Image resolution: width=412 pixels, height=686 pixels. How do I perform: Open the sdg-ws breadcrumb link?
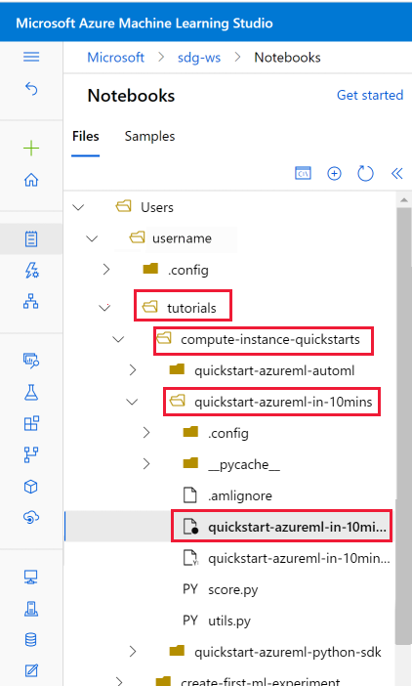199,58
